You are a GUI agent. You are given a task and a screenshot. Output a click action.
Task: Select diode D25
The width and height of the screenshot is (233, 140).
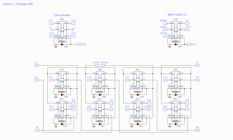pos(176,124)
